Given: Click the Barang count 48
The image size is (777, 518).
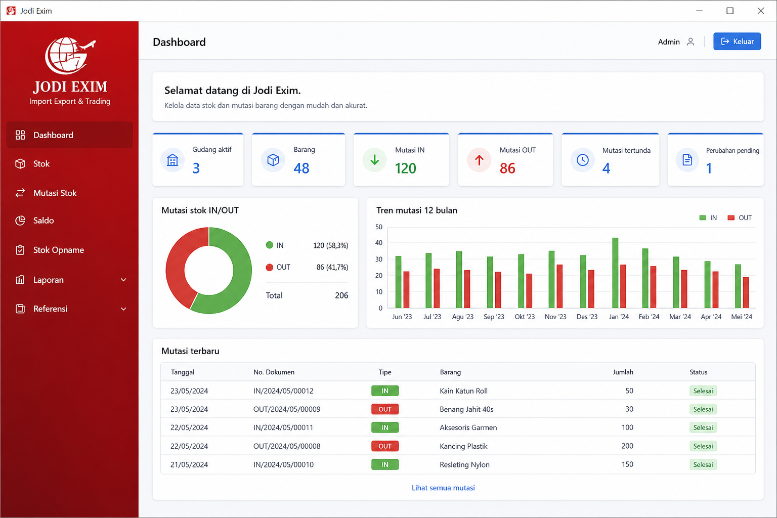Looking at the screenshot, I should (301, 168).
